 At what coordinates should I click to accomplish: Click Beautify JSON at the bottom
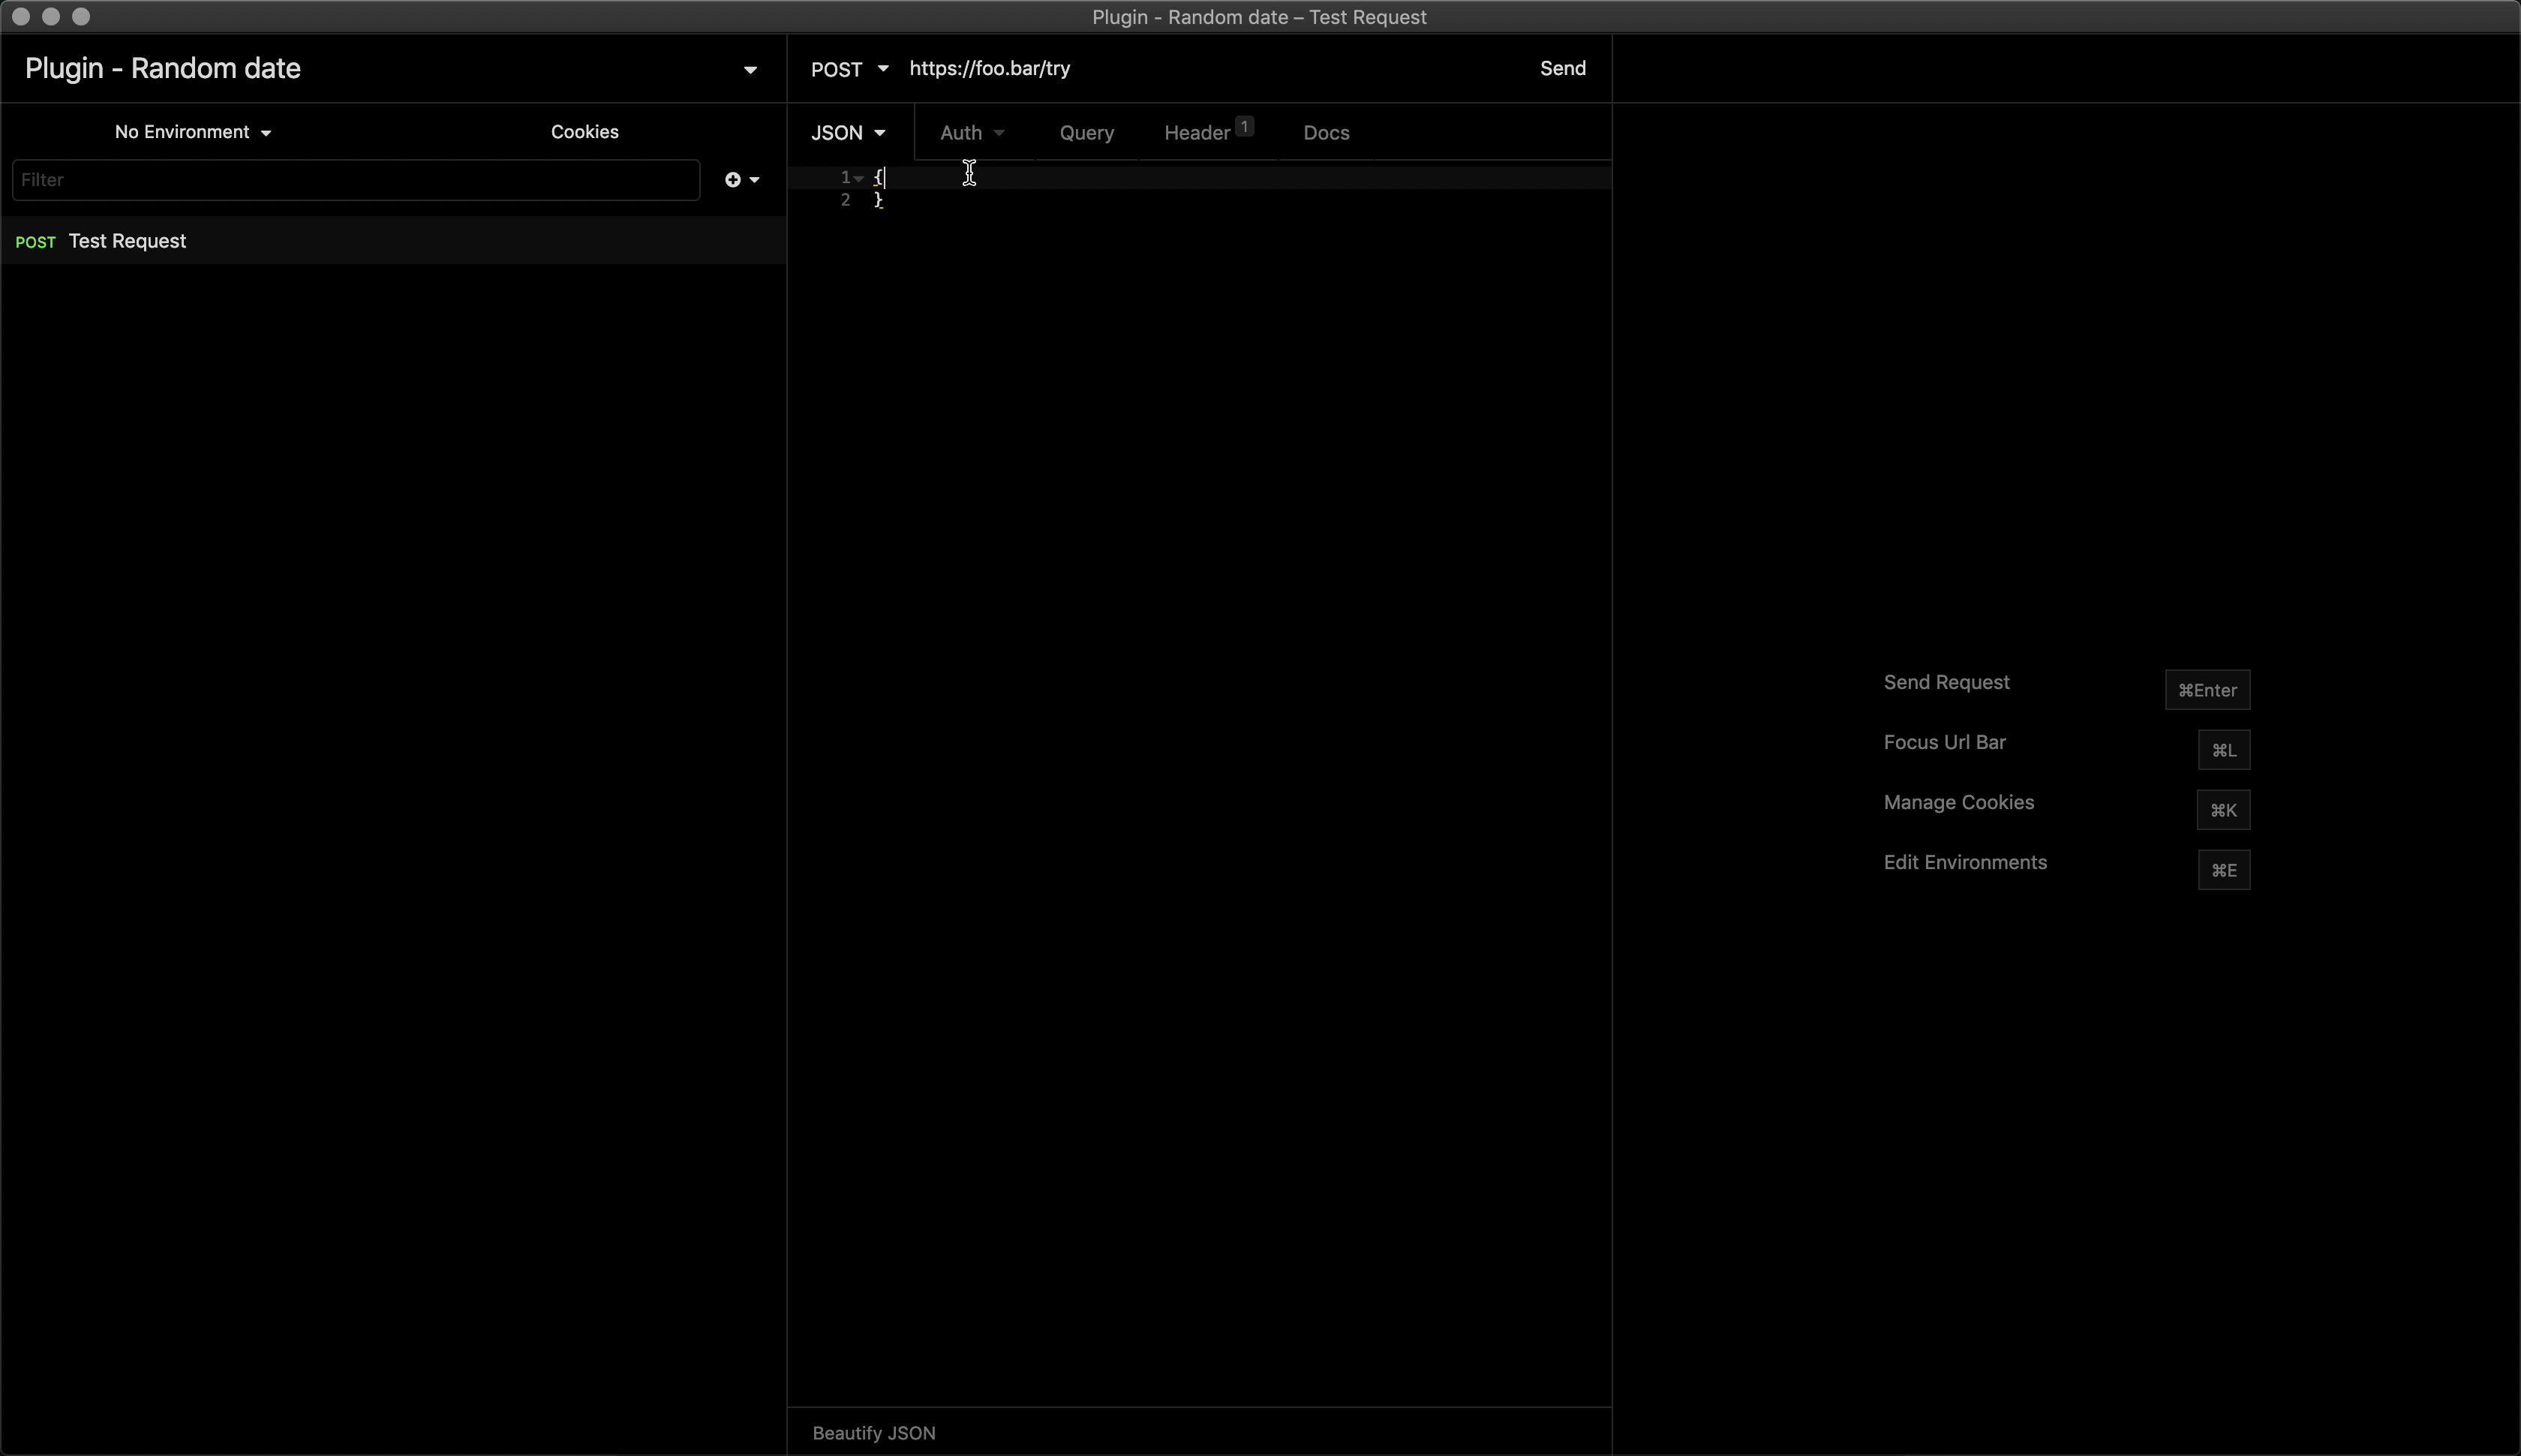pos(873,1433)
